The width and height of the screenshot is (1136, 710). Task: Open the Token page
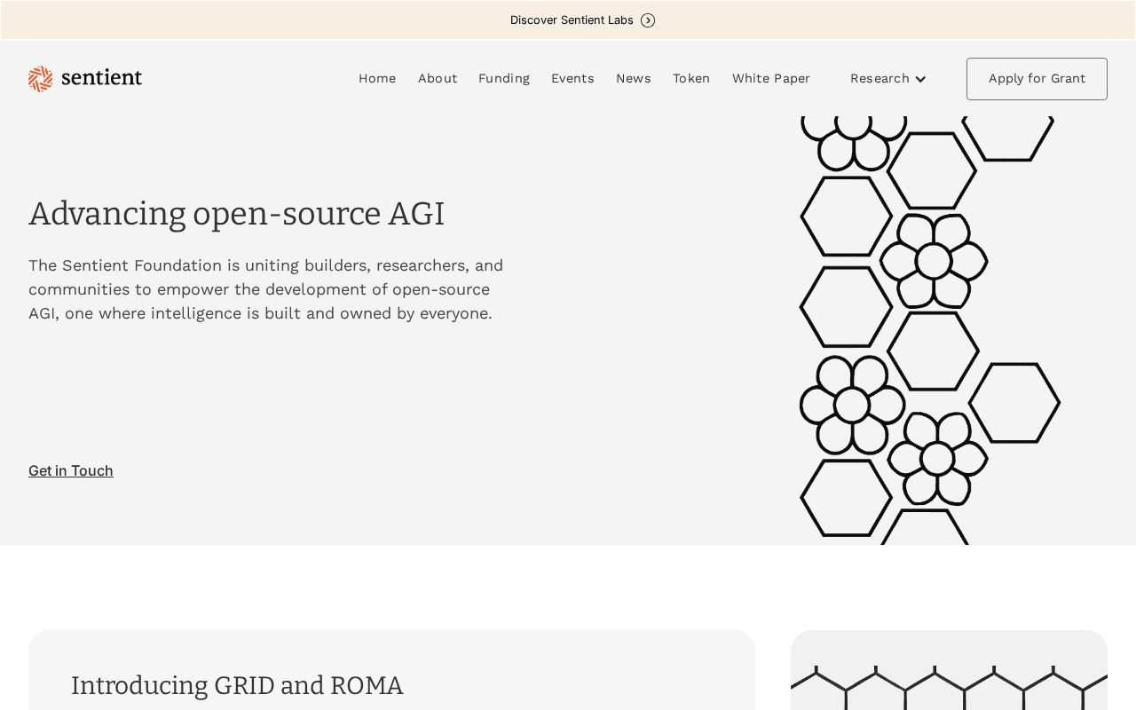click(691, 78)
